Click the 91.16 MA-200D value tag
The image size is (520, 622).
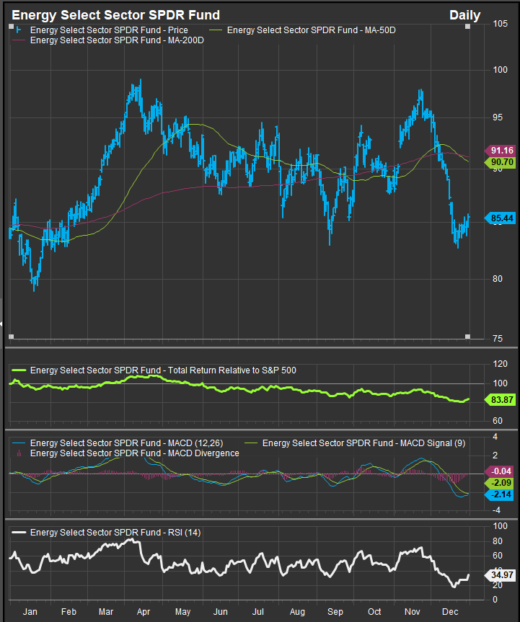500,151
